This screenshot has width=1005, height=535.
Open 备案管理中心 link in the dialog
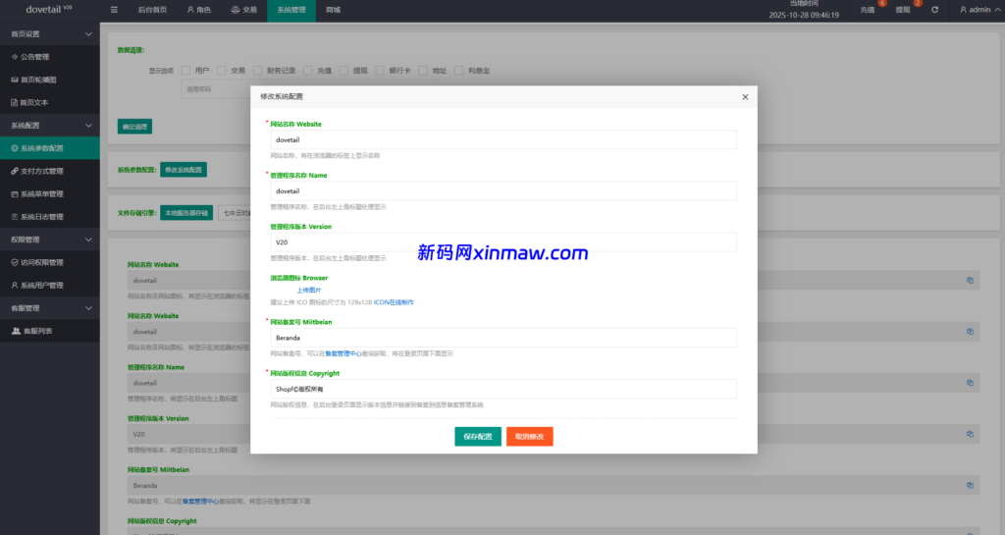coord(344,353)
